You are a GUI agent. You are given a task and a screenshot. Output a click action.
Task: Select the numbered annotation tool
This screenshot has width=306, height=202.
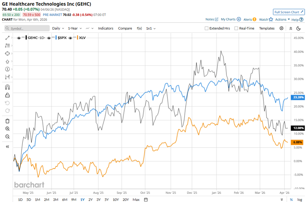pos(7,69)
